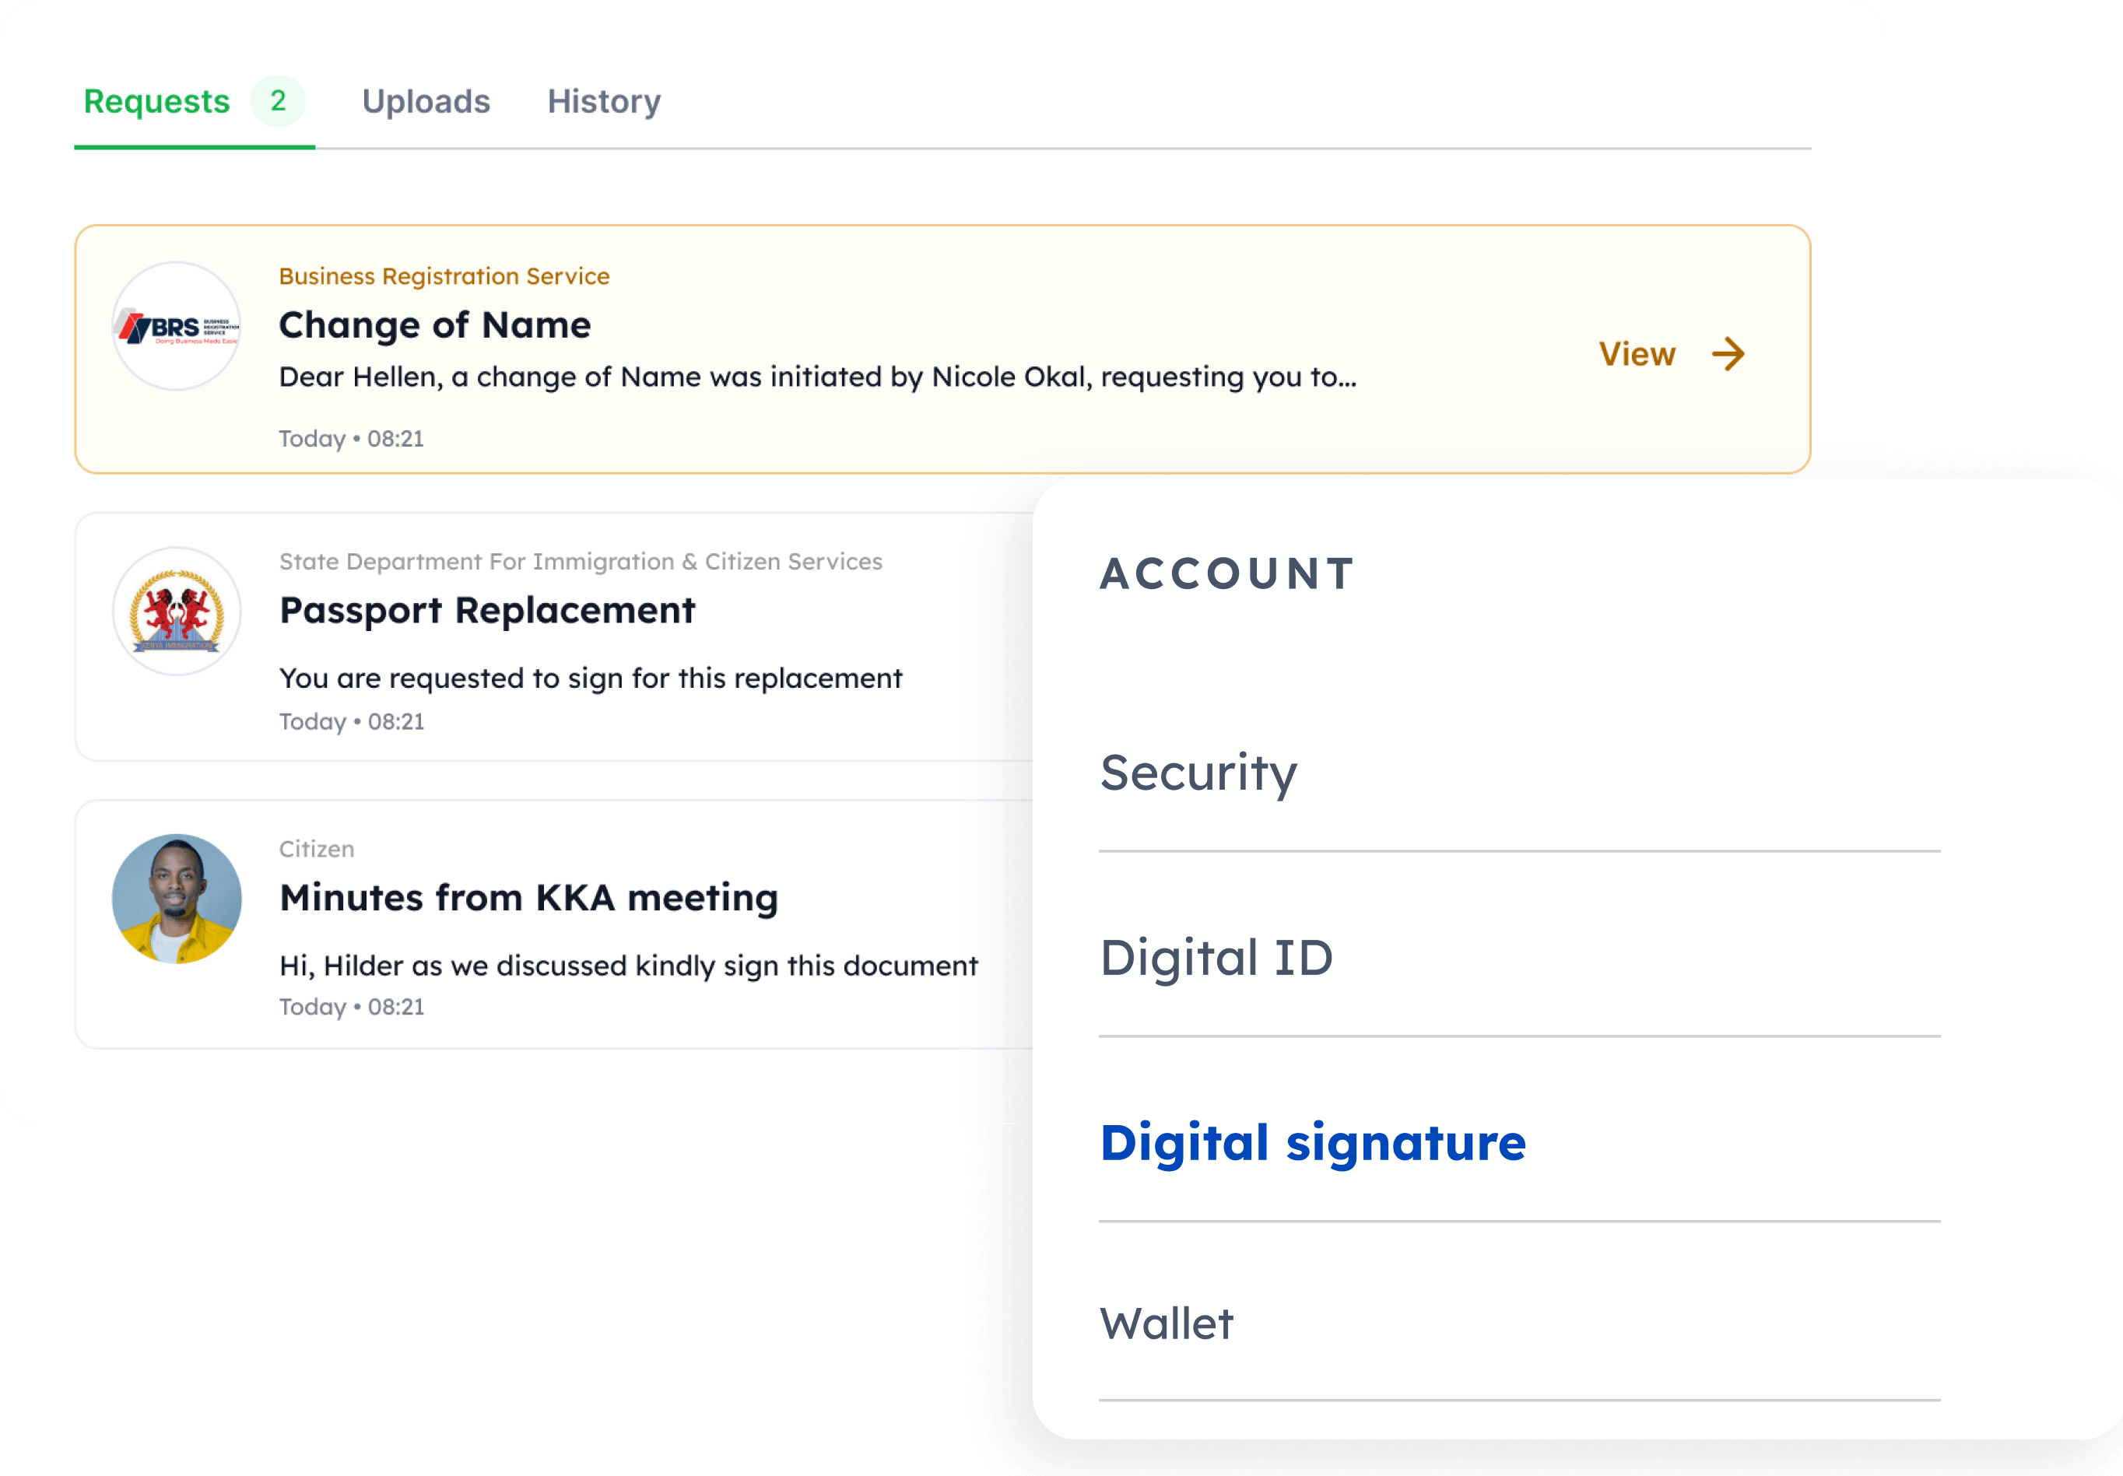Click the Business Registration Service label
2123x1476 pixels.
444,275
